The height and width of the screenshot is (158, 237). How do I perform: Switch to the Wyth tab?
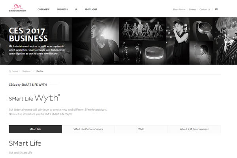pos(141,129)
